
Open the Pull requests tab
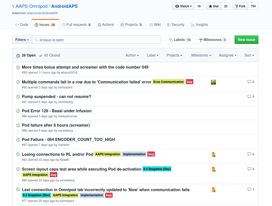pyautogui.click(x=76, y=25)
